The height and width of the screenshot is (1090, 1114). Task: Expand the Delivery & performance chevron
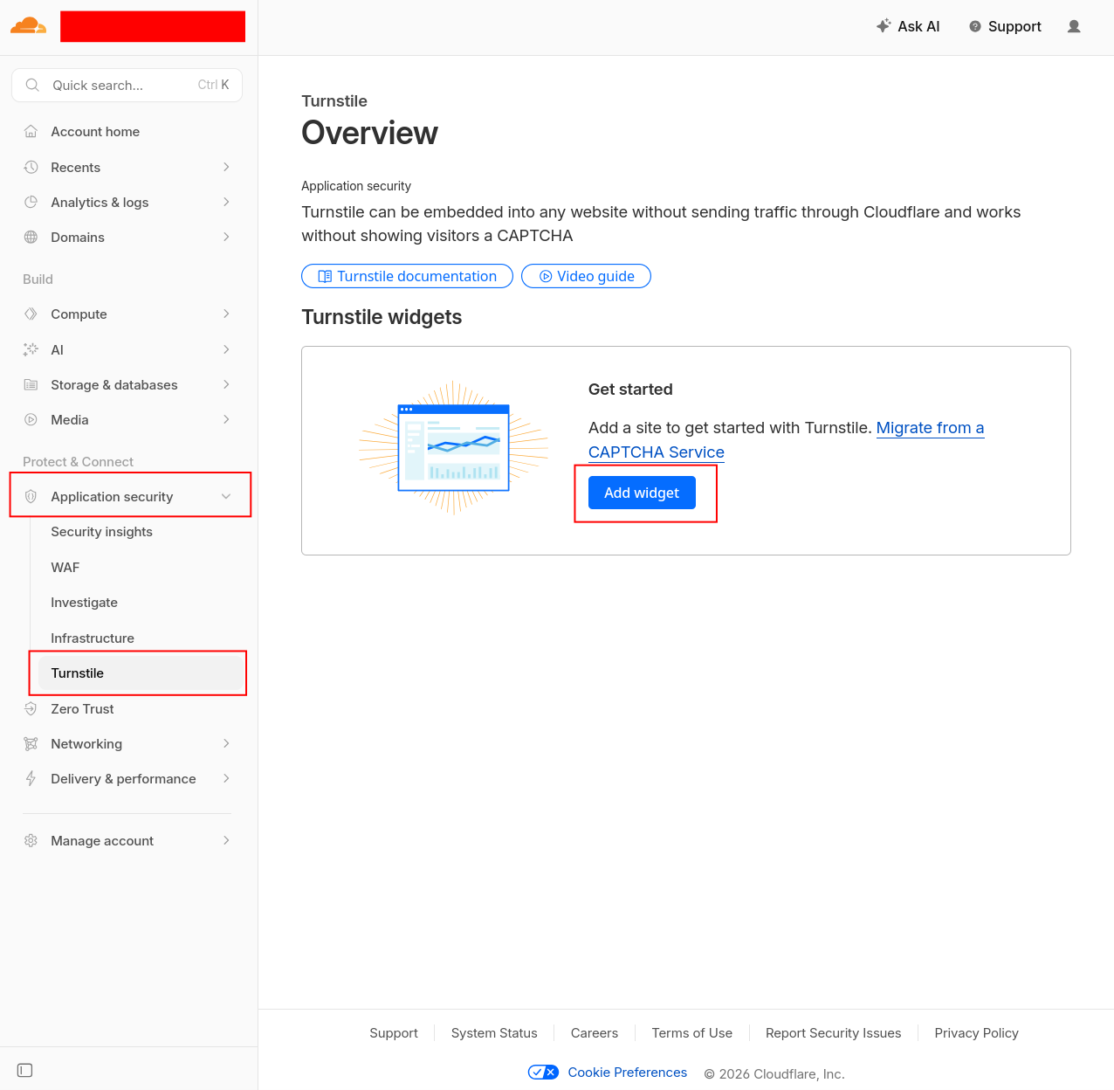[226, 778]
